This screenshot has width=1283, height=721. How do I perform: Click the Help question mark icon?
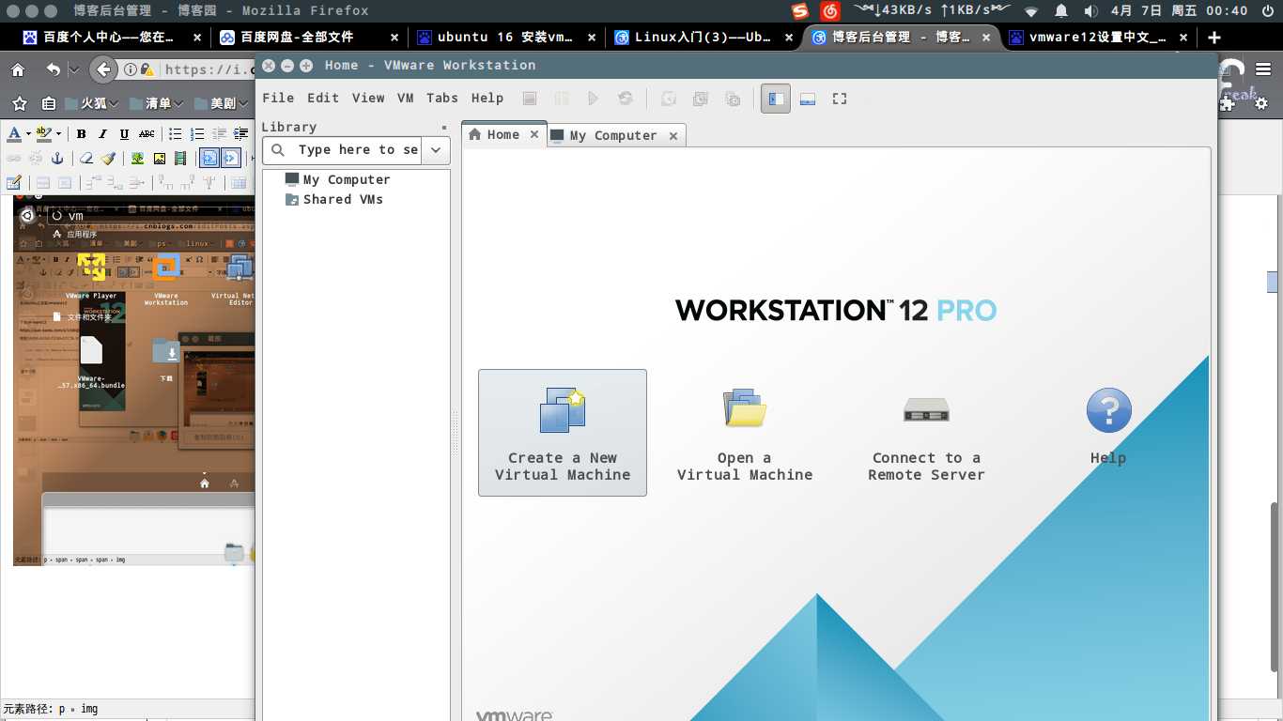[1108, 411]
